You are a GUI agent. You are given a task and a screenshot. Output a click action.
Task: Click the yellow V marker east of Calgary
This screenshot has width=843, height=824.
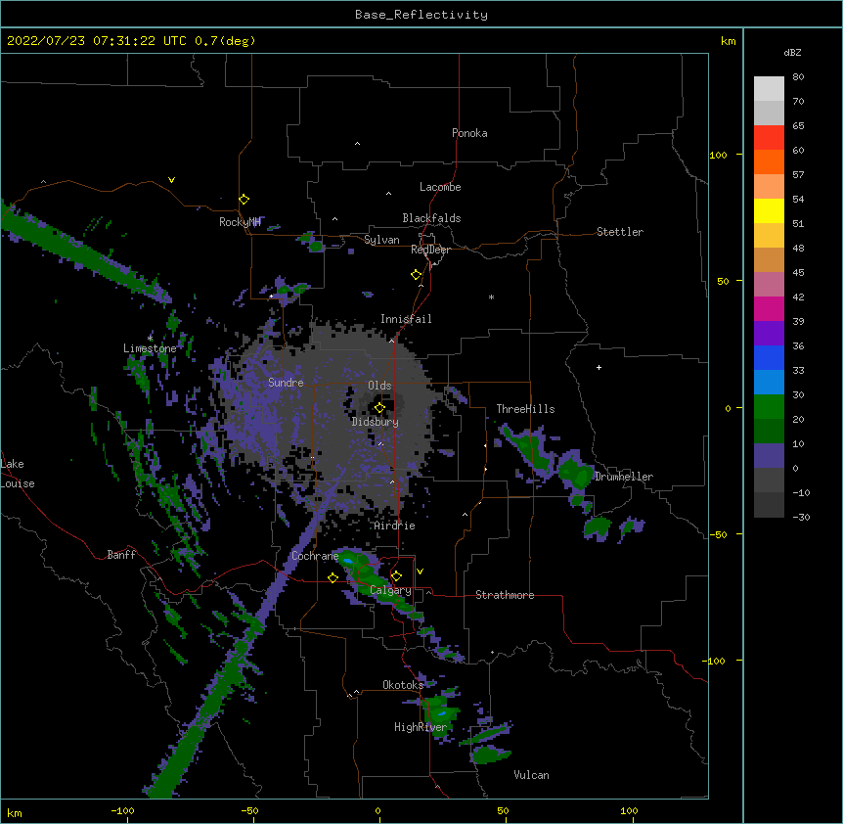pyautogui.click(x=420, y=572)
